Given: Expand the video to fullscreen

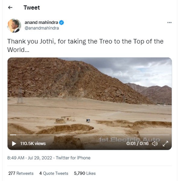Looking at the screenshot, I should [x=165, y=144].
